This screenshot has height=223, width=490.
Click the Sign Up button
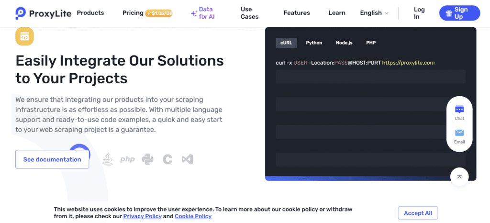459,13
